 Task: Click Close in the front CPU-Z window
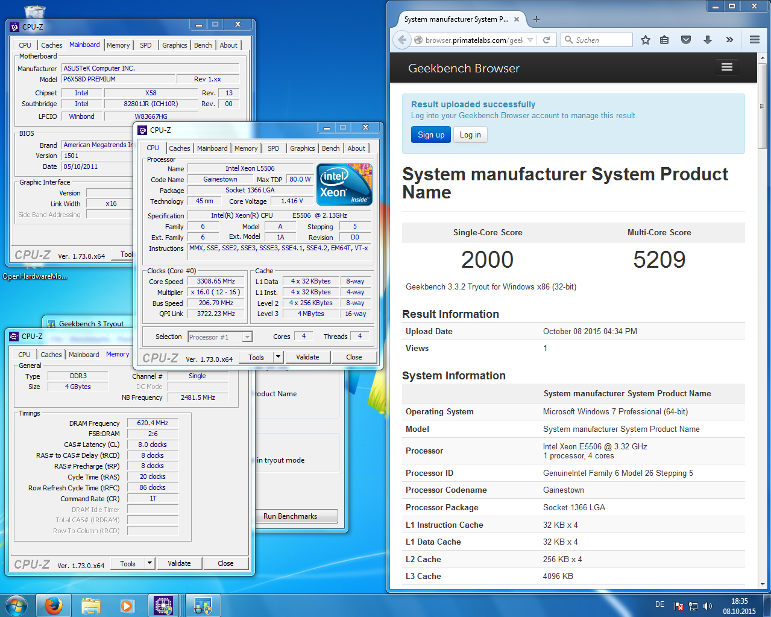coord(354,357)
